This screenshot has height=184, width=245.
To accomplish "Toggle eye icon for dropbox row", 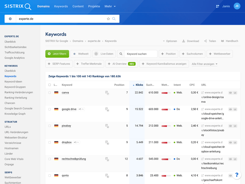I will click(x=230, y=142).
